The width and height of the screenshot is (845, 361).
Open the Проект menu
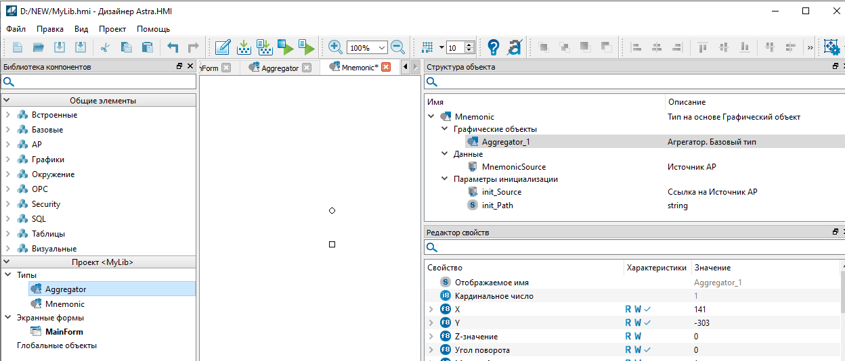point(112,29)
